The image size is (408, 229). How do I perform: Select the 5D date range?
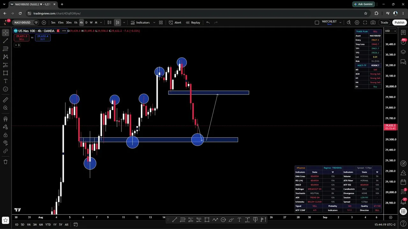pos(22,225)
